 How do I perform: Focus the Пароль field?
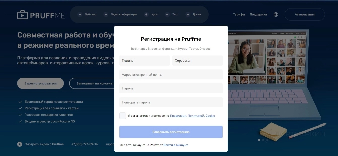(x=171, y=88)
